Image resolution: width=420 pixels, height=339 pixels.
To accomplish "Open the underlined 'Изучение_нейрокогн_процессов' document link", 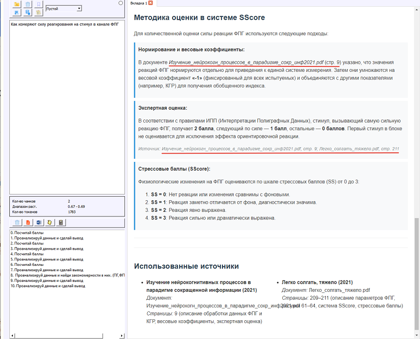I will point(246,62).
